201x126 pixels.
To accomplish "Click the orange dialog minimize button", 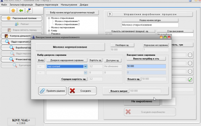I will (161, 37).
